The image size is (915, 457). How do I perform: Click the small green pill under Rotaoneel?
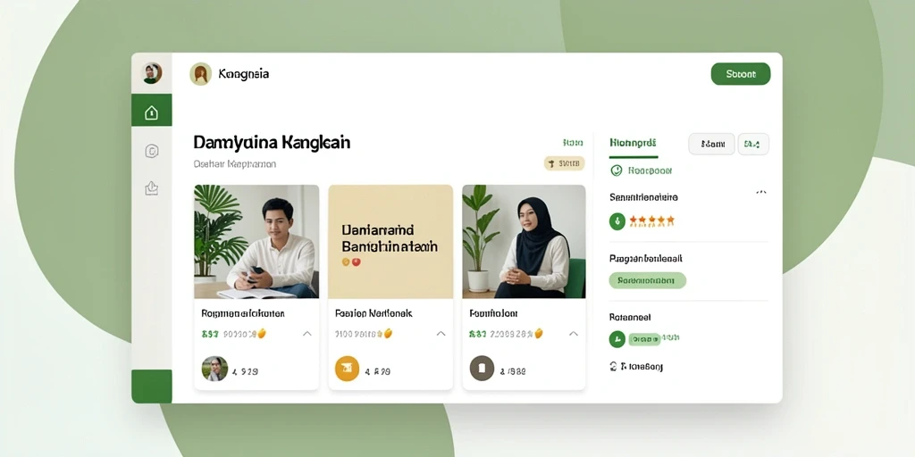point(644,338)
